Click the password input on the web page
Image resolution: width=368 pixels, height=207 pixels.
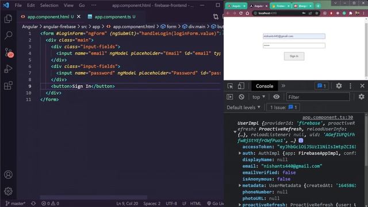(x=294, y=45)
